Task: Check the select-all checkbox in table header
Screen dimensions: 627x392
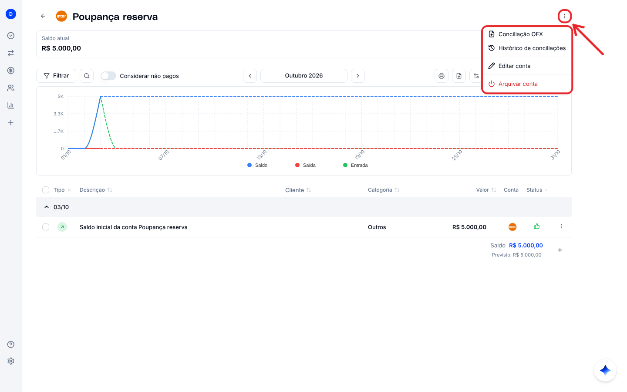Action: point(46,190)
